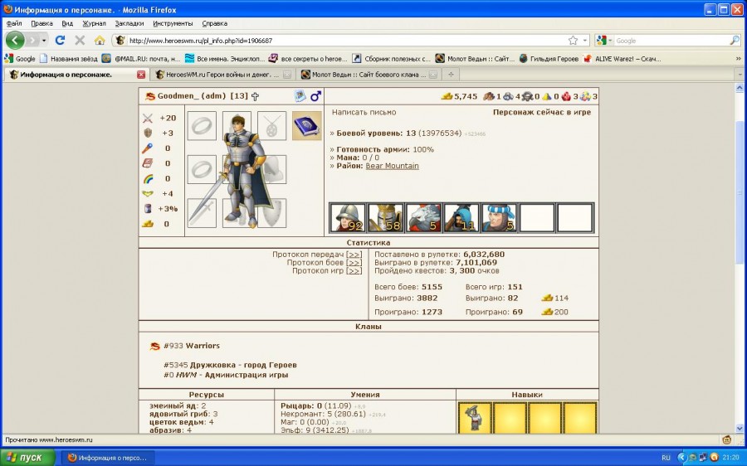
Task: Click the shield slot icon
Action: point(272,213)
